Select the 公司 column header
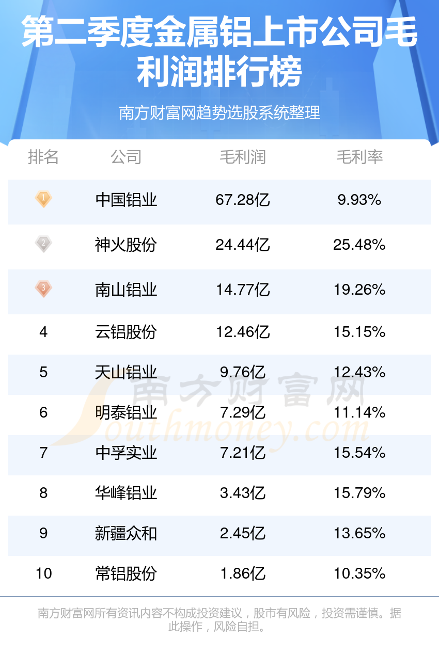439x671 pixels. point(126,157)
